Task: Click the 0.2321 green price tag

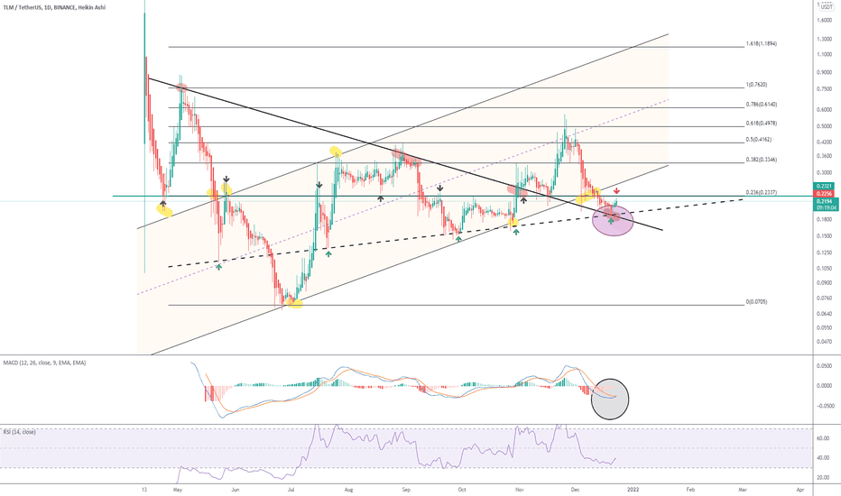Action: pyautogui.click(x=825, y=186)
